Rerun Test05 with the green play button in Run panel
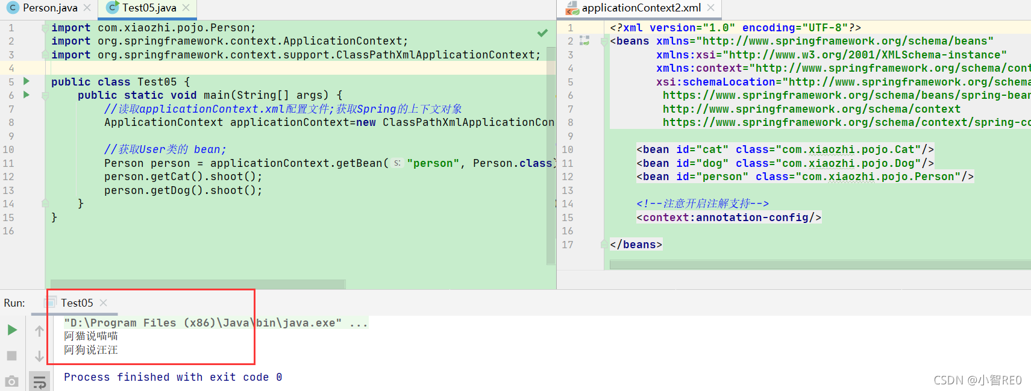 (x=12, y=330)
